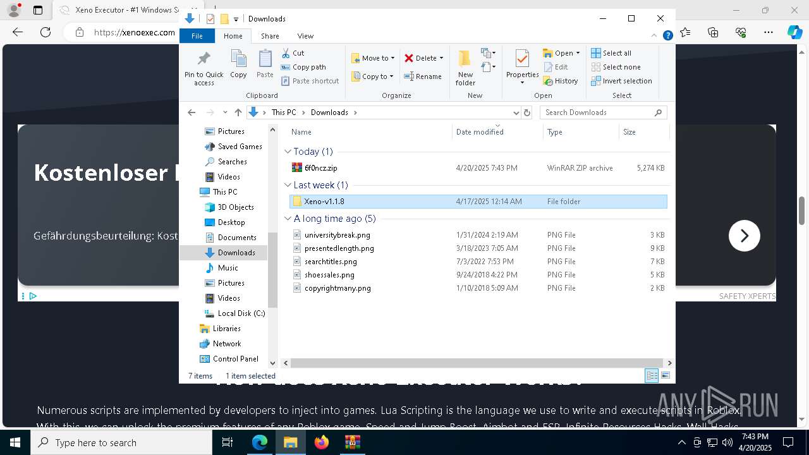The image size is (809, 455).
Task: Click This PC in address breadcrumb
Action: pyautogui.click(x=284, y=112)
